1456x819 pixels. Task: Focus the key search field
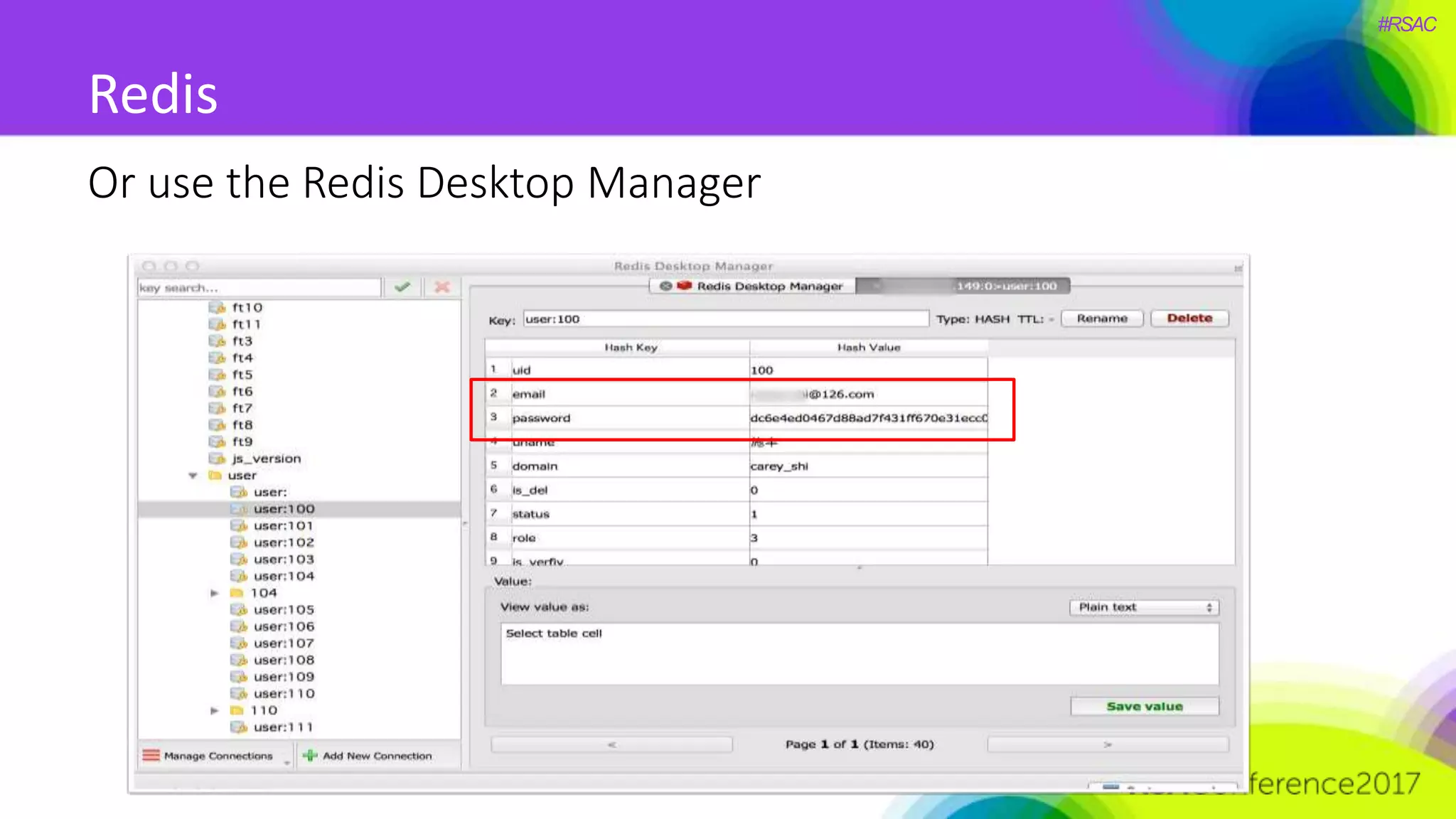click(259, 287)
